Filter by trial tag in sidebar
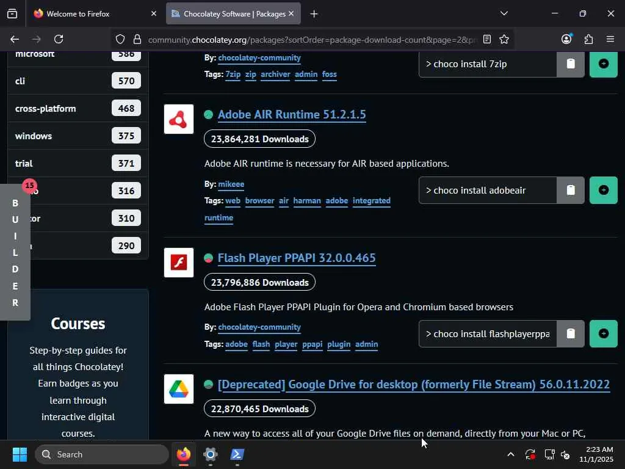Image resolution: width=625 pixels, height=469 pixels. [x=78, y=164]
